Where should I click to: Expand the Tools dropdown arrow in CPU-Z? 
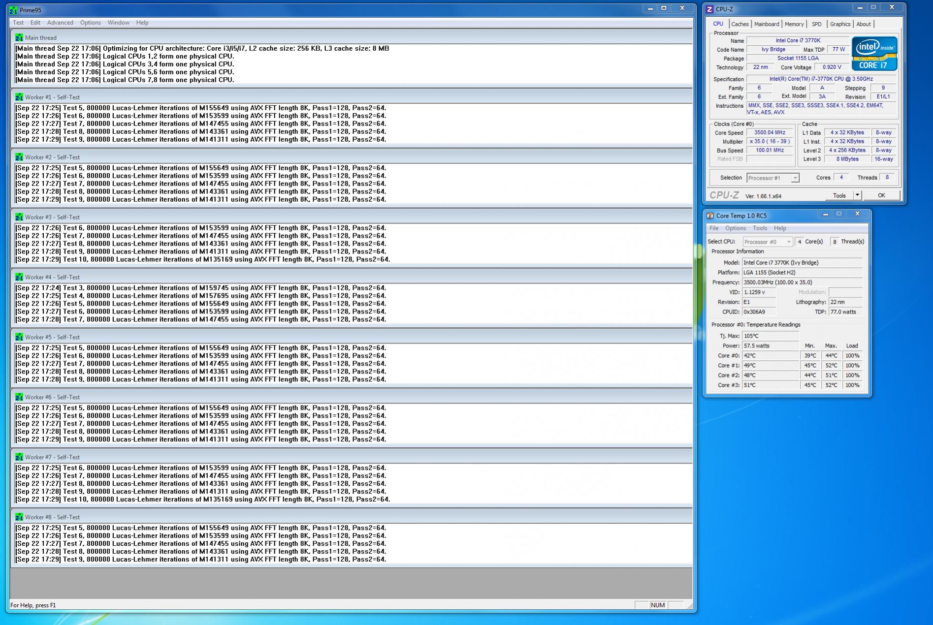pyautogui.click(x=857, y=195)
